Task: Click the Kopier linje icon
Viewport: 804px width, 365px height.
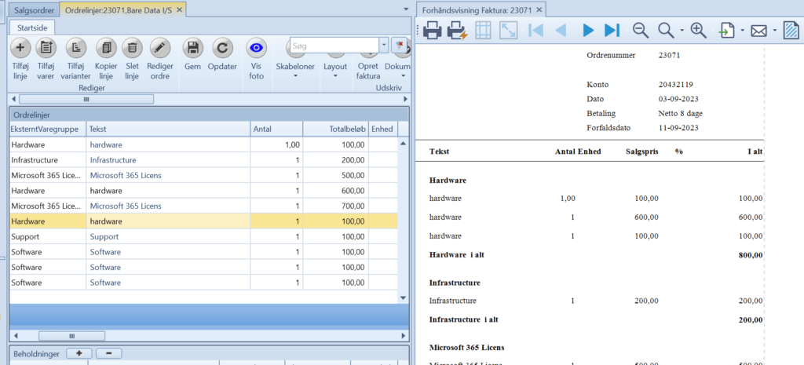Action: (106, 48)
